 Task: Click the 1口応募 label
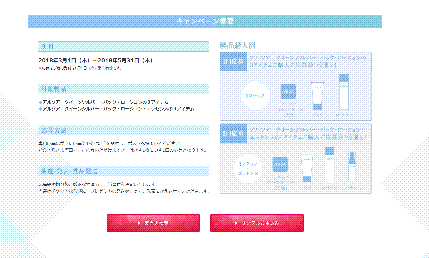[233, 62]
